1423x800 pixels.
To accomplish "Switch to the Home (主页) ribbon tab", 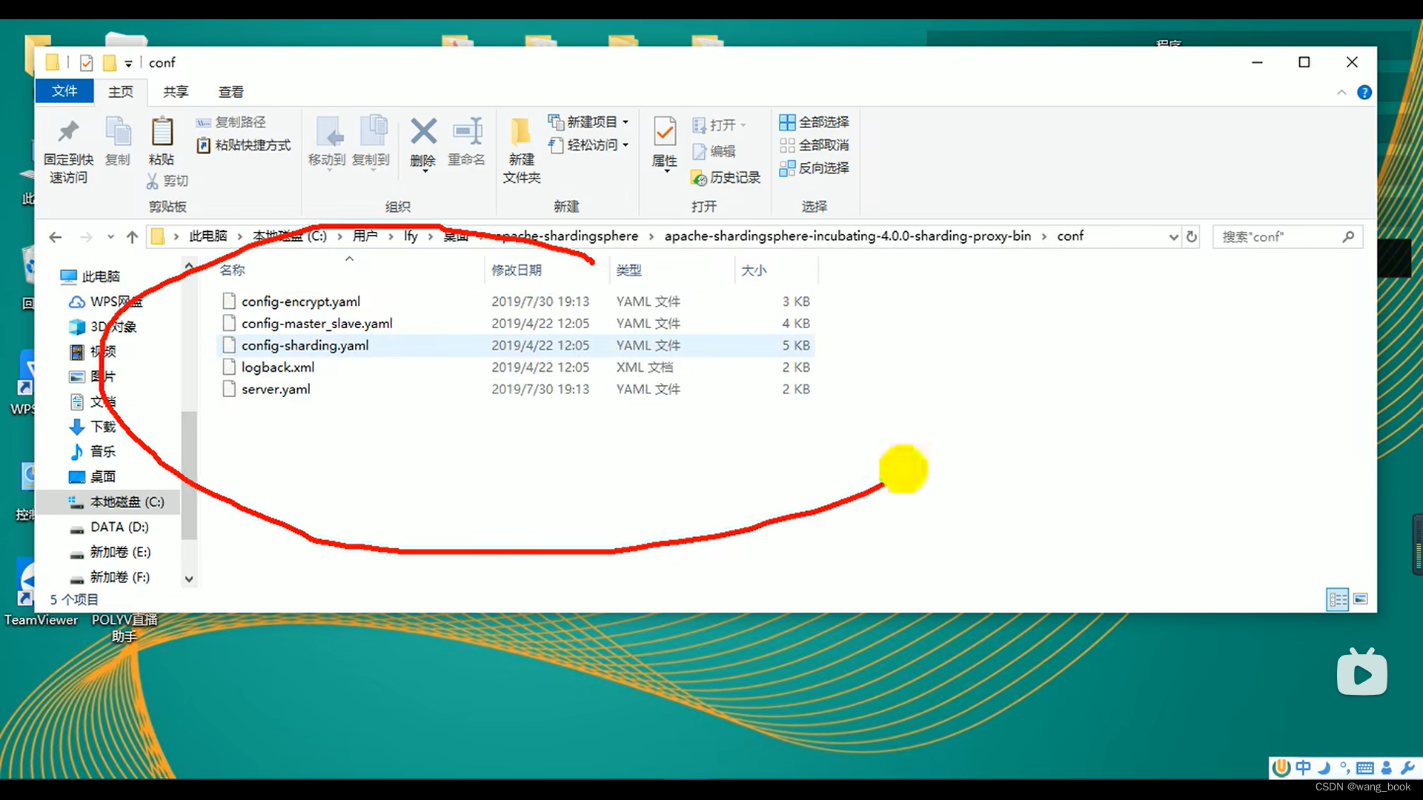I will tap(121, 92).
